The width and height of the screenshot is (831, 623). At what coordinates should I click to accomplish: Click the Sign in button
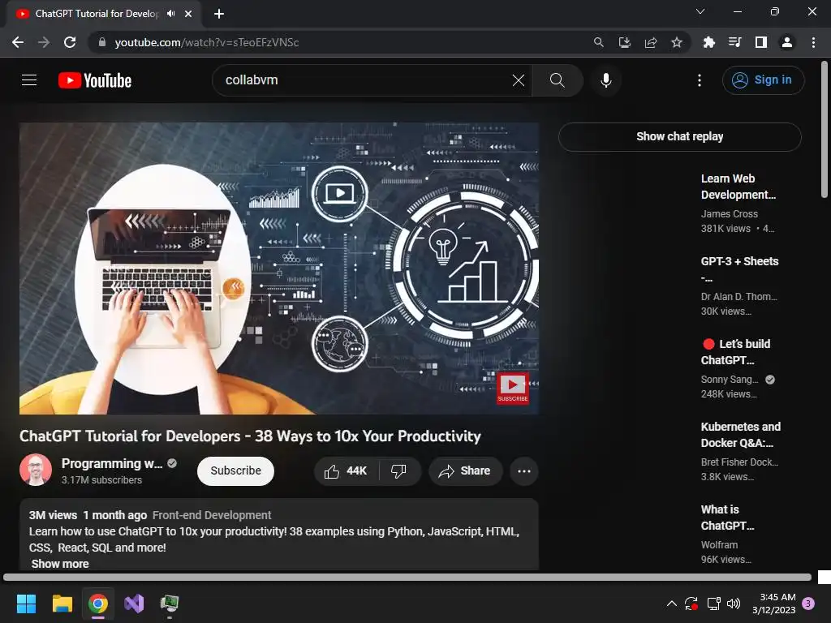(x=763, y=80)
